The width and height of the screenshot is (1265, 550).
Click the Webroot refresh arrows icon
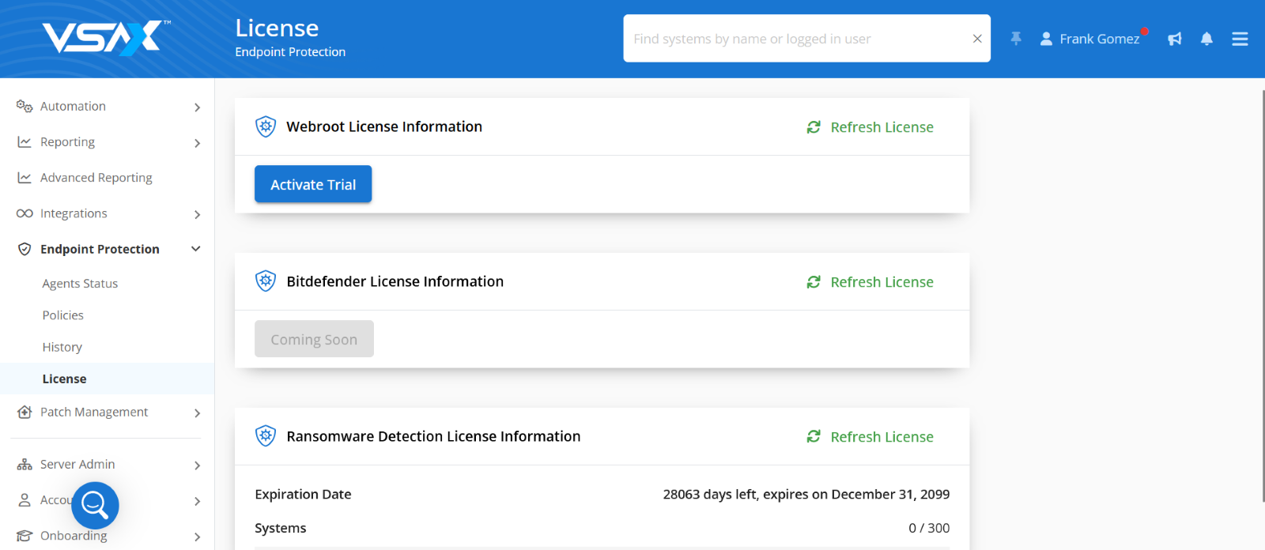814,127
